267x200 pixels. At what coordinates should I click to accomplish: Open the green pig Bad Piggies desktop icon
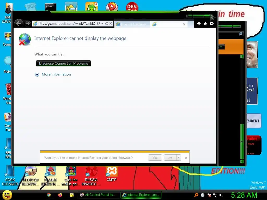click(x=92, y=7)
